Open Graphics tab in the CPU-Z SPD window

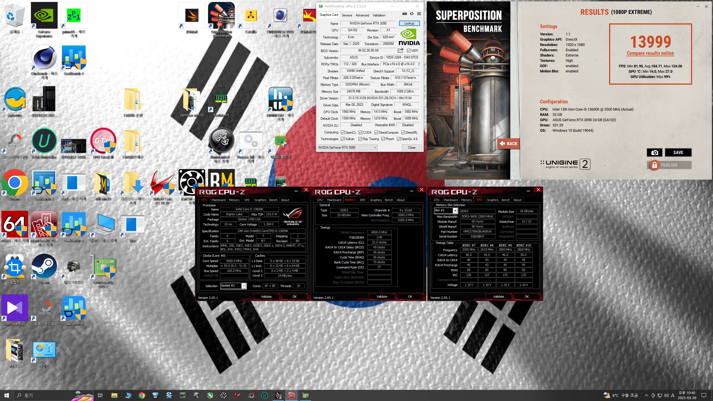point(492,200)
